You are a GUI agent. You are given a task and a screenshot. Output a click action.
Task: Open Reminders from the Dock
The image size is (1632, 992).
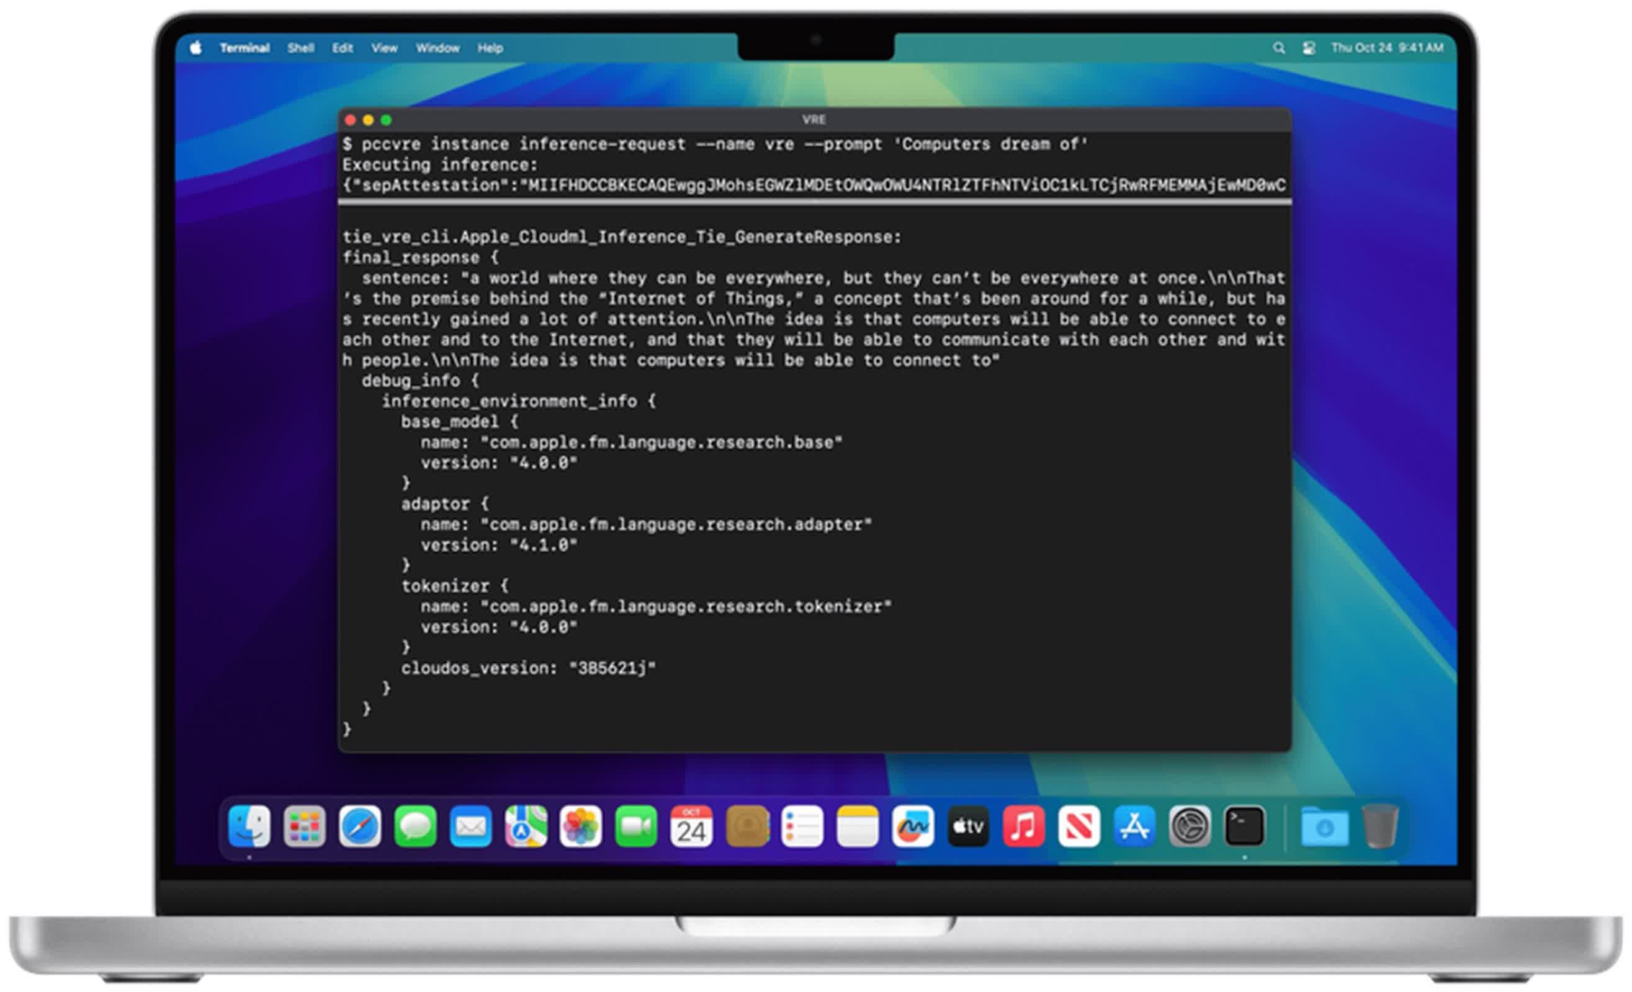802,826
